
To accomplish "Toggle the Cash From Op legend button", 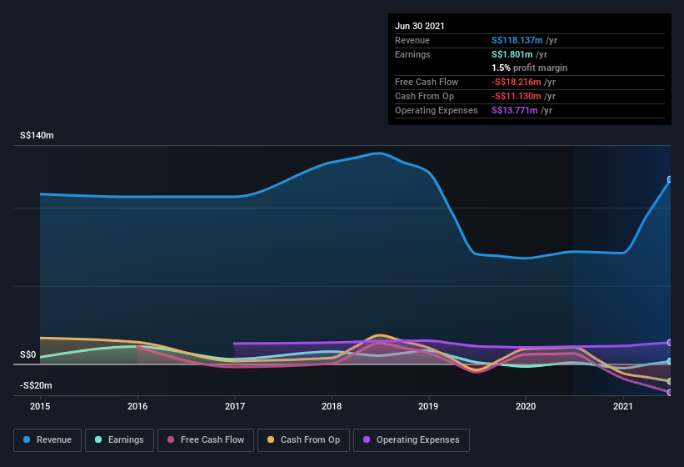I will point(303,440).
